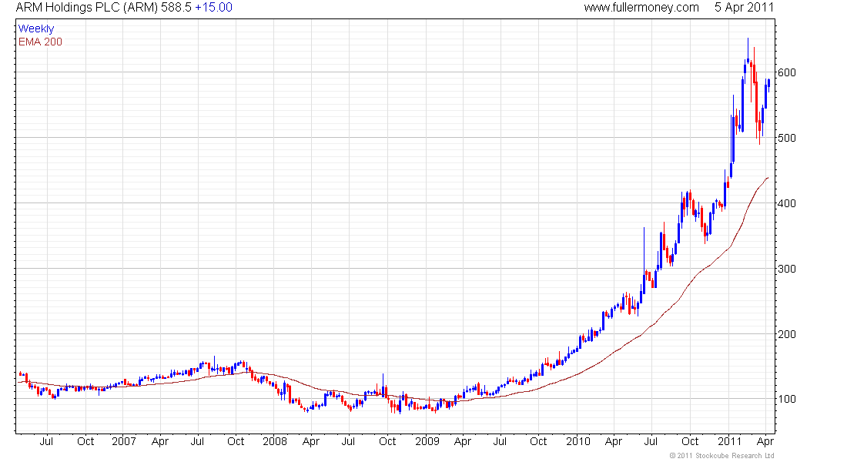Click the 2007 year axis label
Image resolution: width=847 pixels, height=462 pixels.
pyautogui.click(x=124, y=441)
